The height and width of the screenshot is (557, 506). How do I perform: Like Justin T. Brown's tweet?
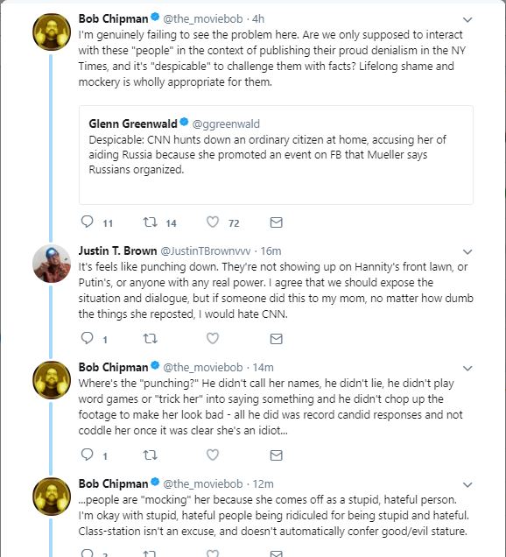coord(213,338)
